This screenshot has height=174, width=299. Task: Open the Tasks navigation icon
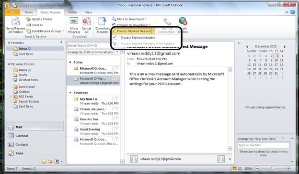11,153
